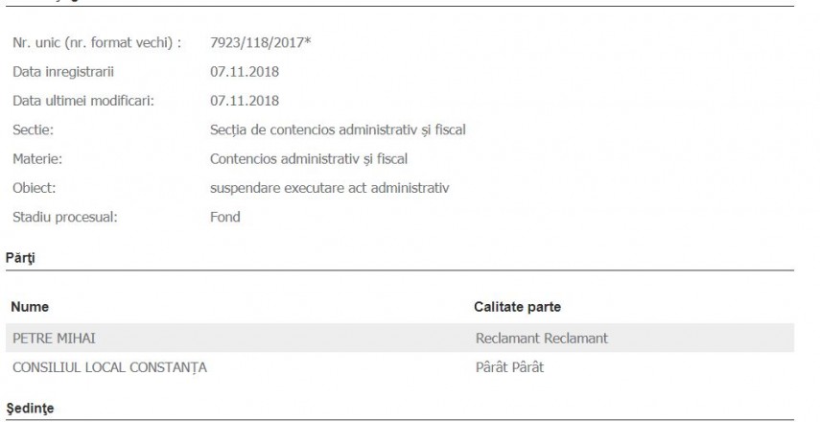Open the 'Ședințe' section heading
820x422 pixels.
click(x=30, y=409)
